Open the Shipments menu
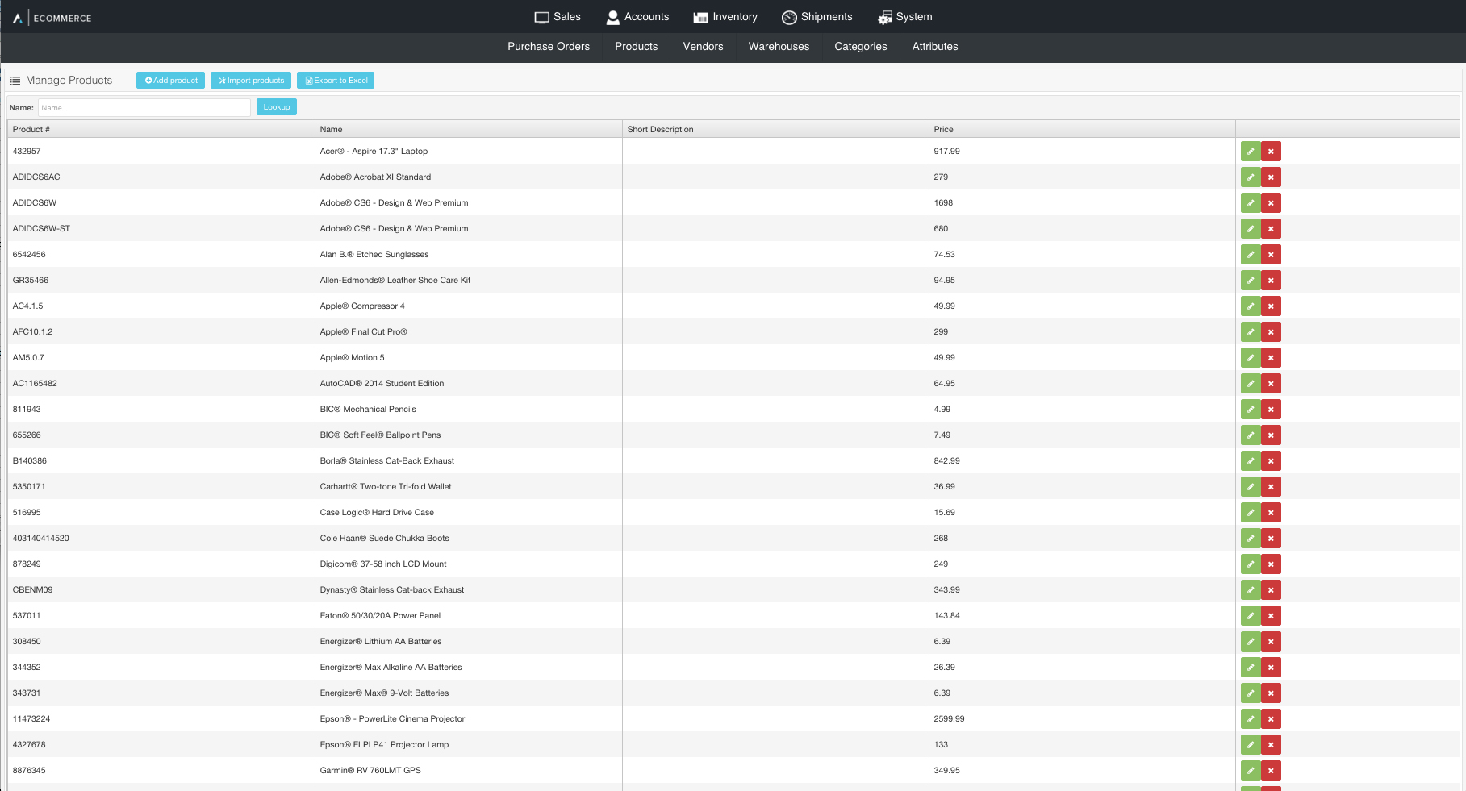This screenshot has width=1466, height=791. (817, 17)
